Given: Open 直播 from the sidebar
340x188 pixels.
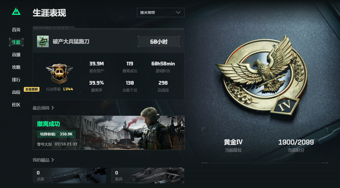Looking at the screenshot, I should pyautogui.click(x=16, y=55).
